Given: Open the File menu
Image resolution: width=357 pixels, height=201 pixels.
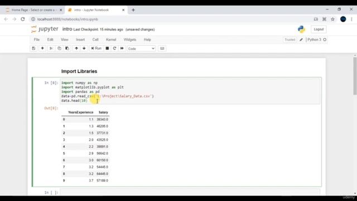Looking at the screenshot, I should [x=37, y=40].
